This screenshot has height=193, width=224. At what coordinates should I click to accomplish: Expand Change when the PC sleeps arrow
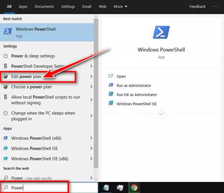91,116
